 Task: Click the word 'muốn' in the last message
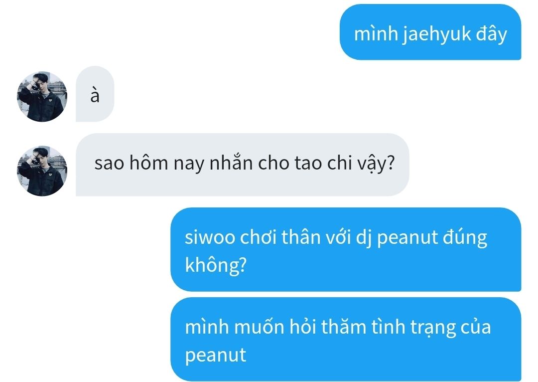tap(259, 327)
